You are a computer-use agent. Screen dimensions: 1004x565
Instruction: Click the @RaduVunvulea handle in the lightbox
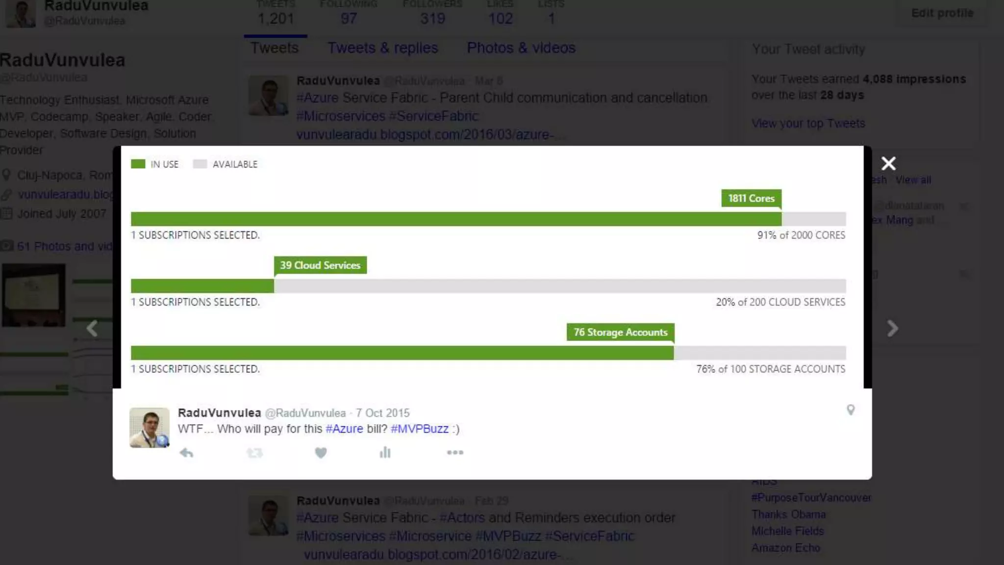[x=305, y=413]
